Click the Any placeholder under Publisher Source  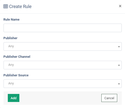click(x=11, y=83)
